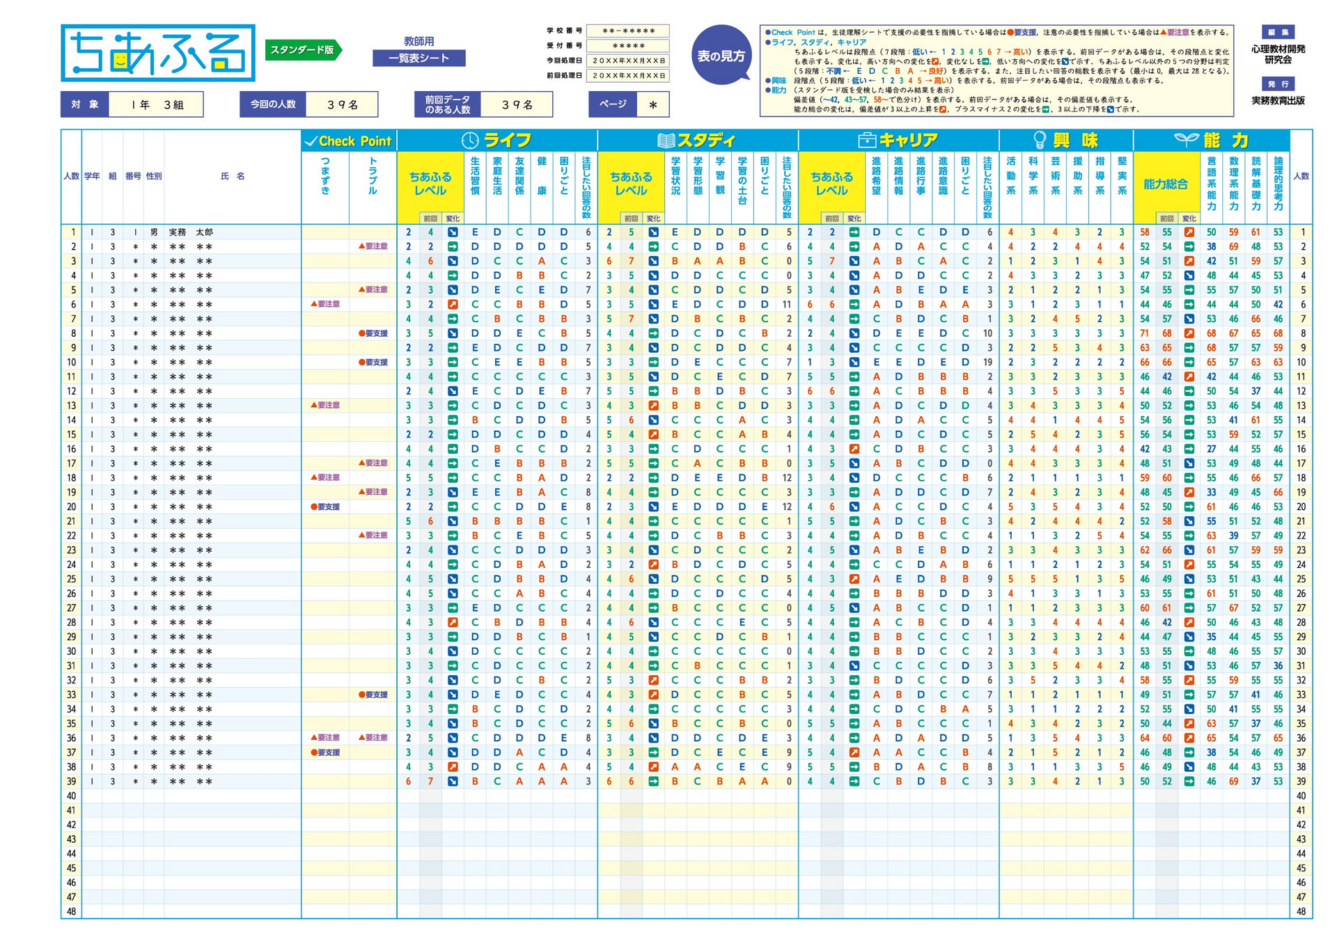Click the 一覧表シート label button
Screen dimensions: 1337x943
[419, 58]
